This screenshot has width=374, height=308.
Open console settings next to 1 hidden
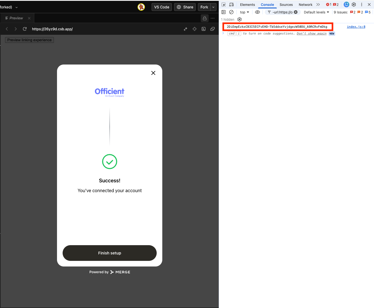[x=240, y=19]
